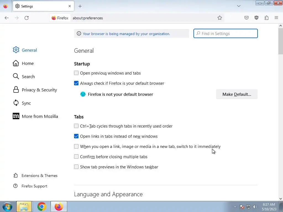Go to the Search settings category
Viewport: 283px width, 212px height.
pyautogui.click(x=24, y=76)
